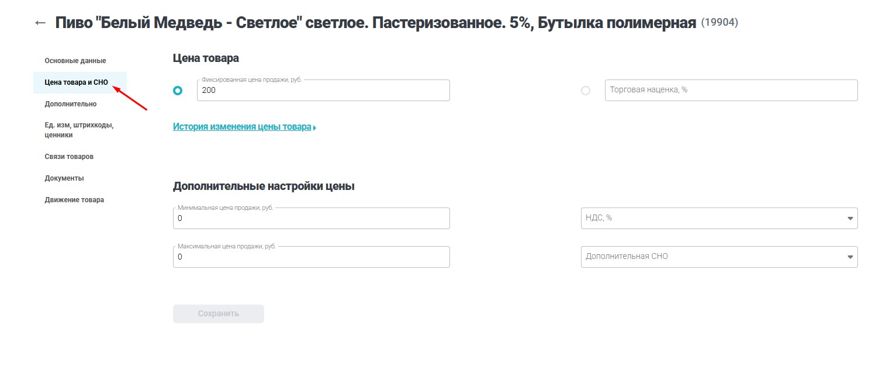This screenshot has height=377, width=889.
Task: Click the product ID 19904 in the title
Action: 718,22
